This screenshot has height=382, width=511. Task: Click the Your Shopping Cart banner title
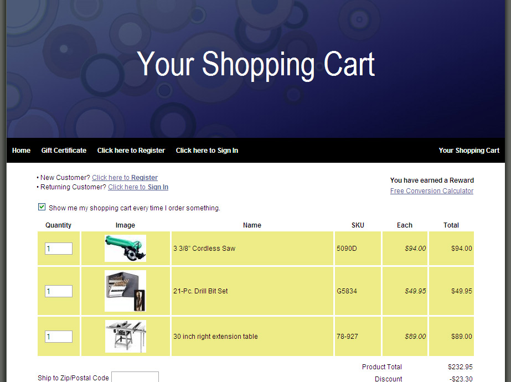[256, 64]
